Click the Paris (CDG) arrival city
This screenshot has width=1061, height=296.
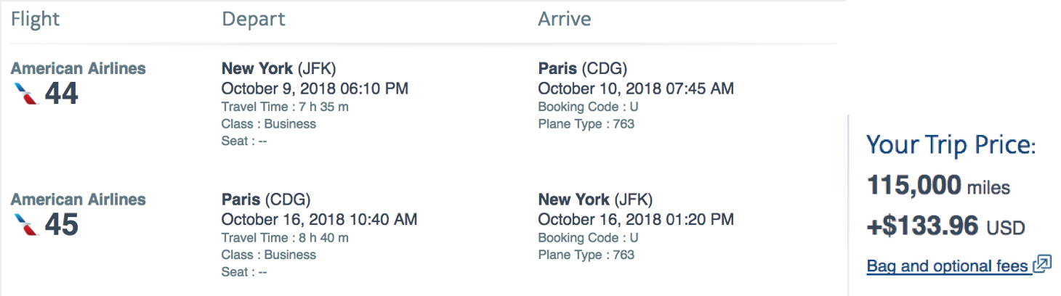(583, 69)
